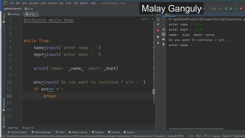Open Python 3.11 interpreter selector
This screenshot has height=138, width=245.
click(234, 136)
